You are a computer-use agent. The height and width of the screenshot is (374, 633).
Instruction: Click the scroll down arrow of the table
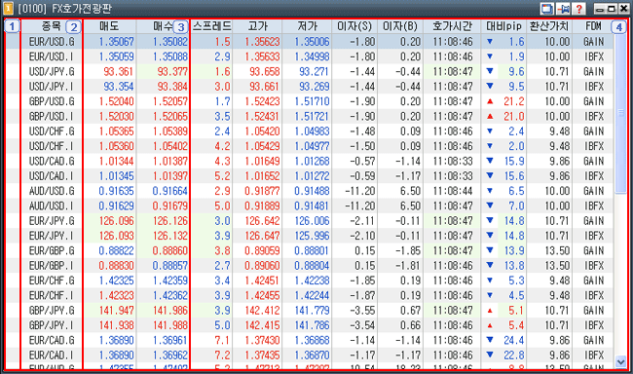coord(620,362)
